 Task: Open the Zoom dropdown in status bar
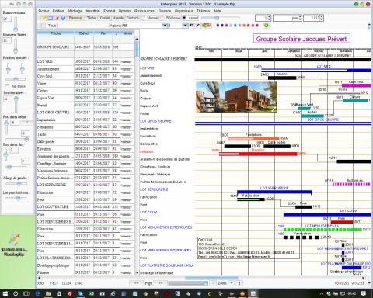232,283
